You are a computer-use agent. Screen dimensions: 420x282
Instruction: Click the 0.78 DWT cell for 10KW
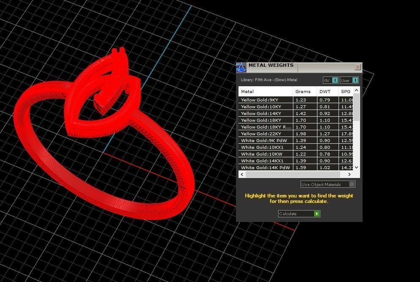pos(328,154)
